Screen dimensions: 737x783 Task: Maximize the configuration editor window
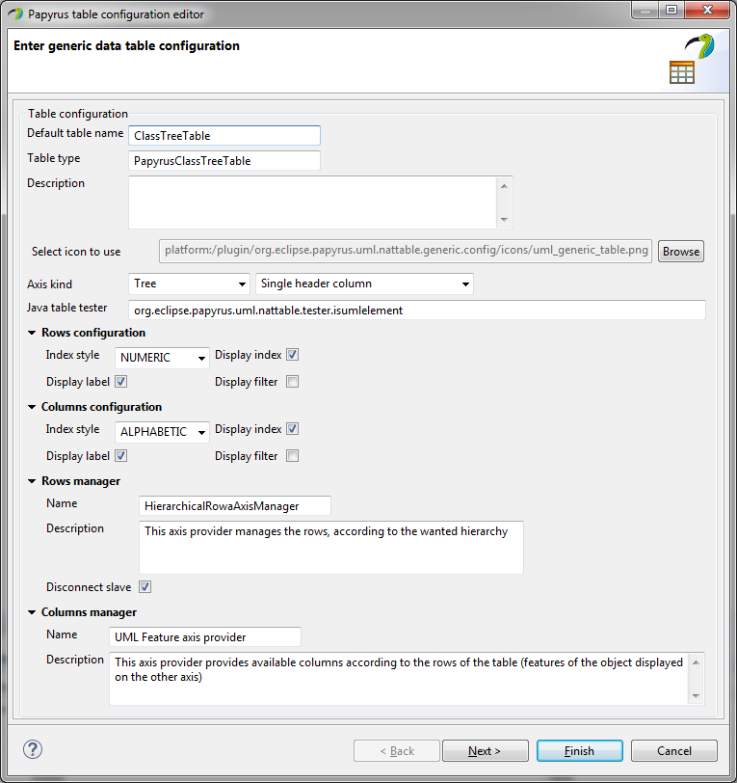click(x=671, y=10)
